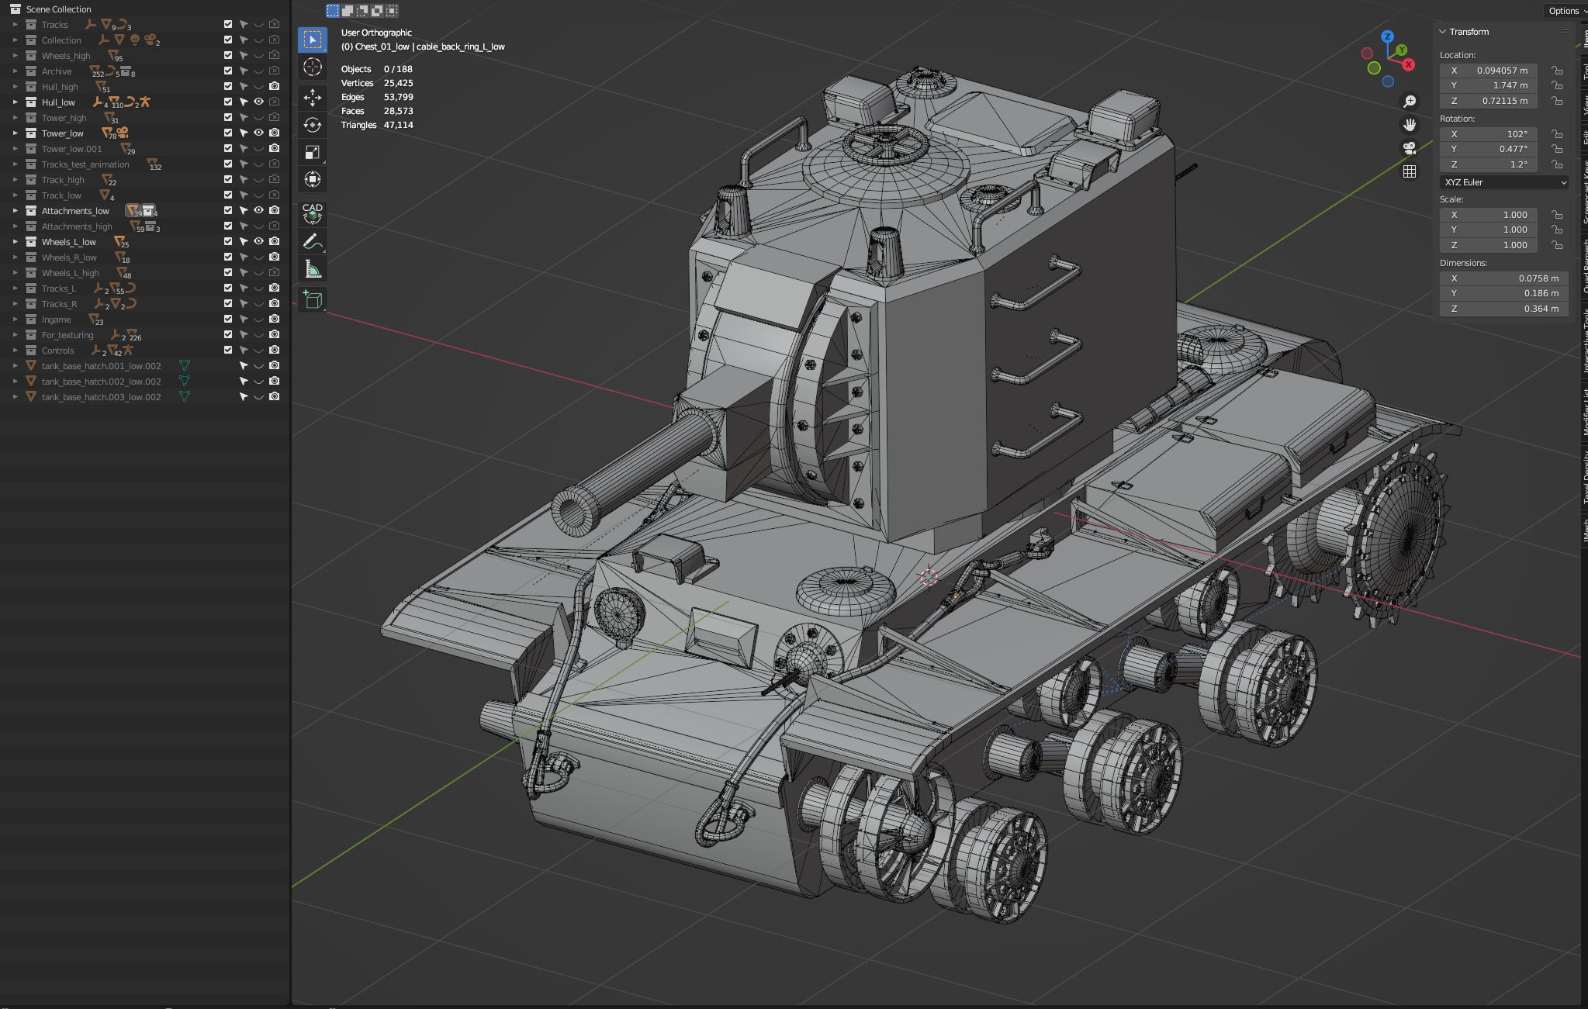Viewport: 1588px width, 1009px height.
Task: Select the Wheels_L_low collection
Action: pyautogui.click(x=68, y=242)
